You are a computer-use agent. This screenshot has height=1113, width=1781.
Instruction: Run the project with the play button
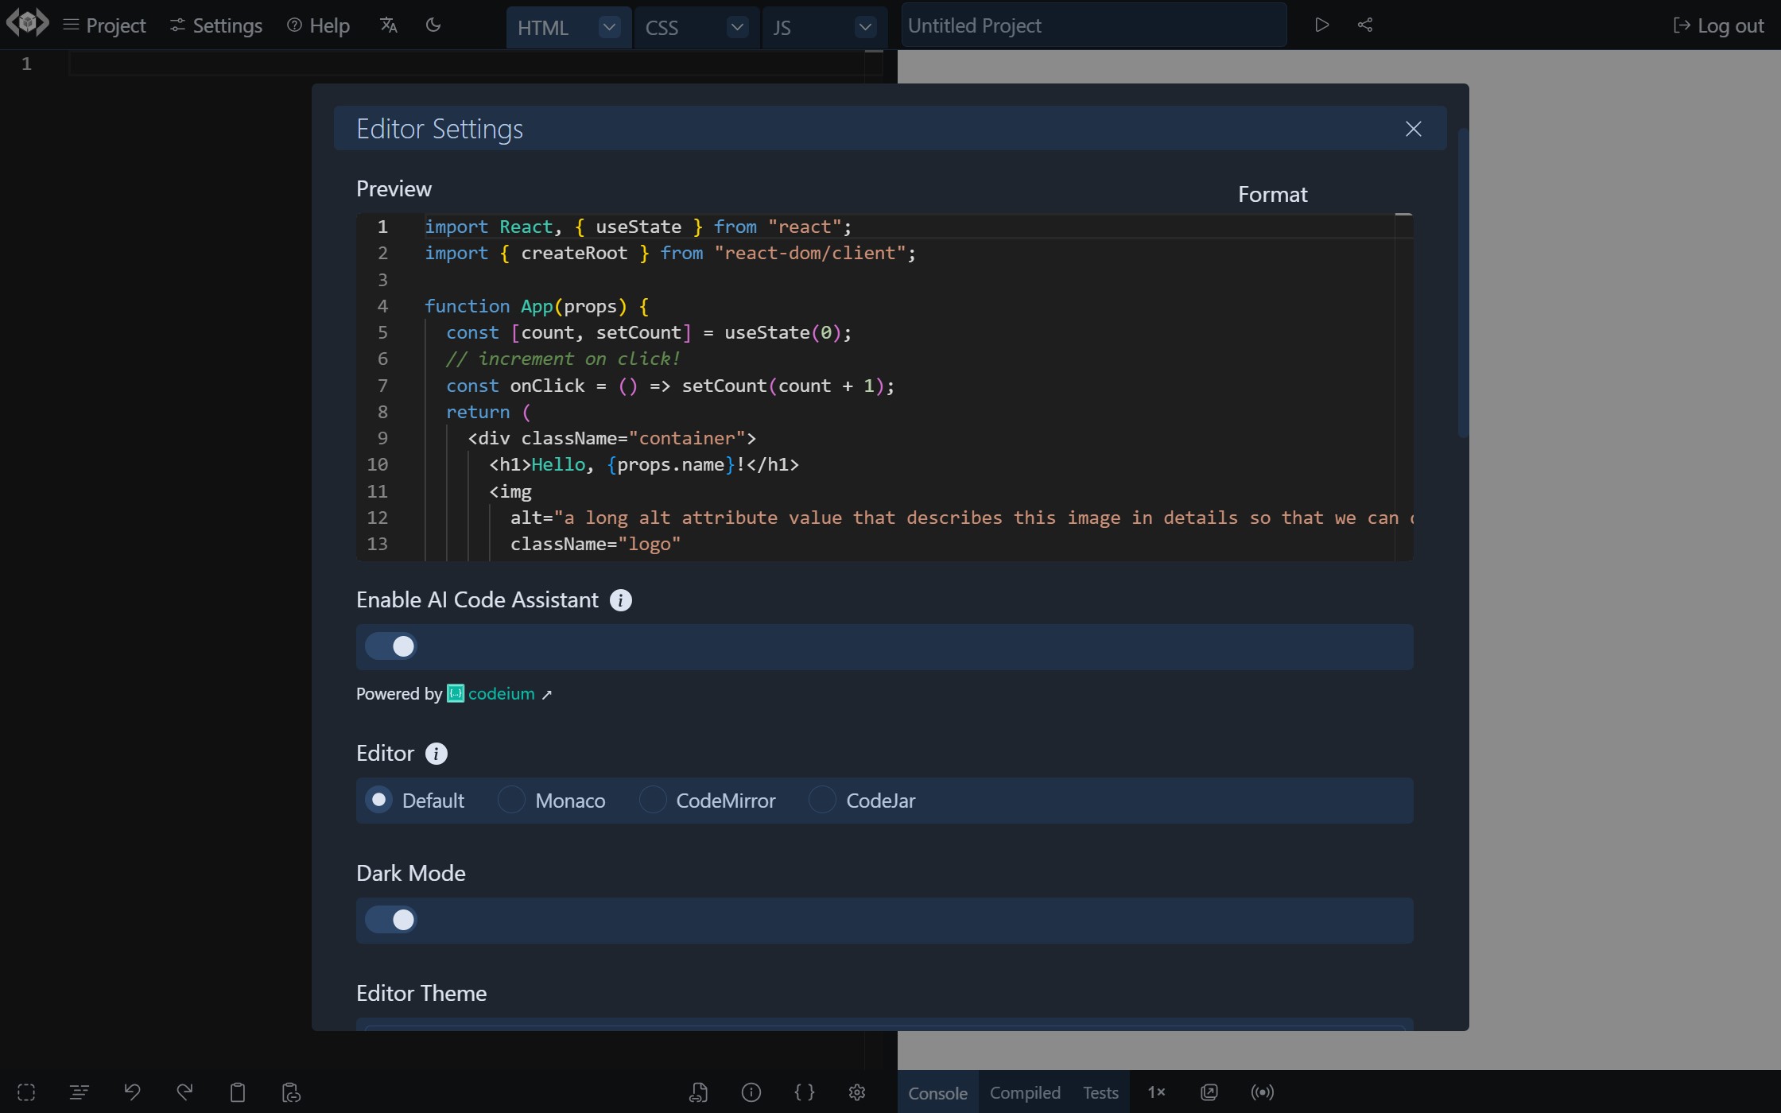(x=1321, y=25)
